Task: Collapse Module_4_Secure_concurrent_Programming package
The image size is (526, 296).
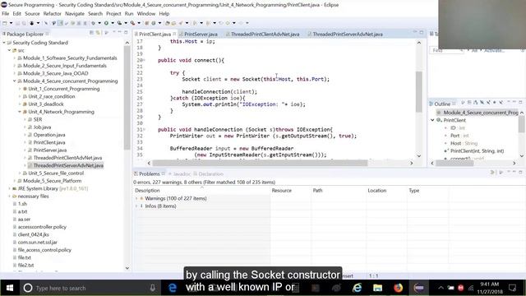Action: tap(15, 81)
